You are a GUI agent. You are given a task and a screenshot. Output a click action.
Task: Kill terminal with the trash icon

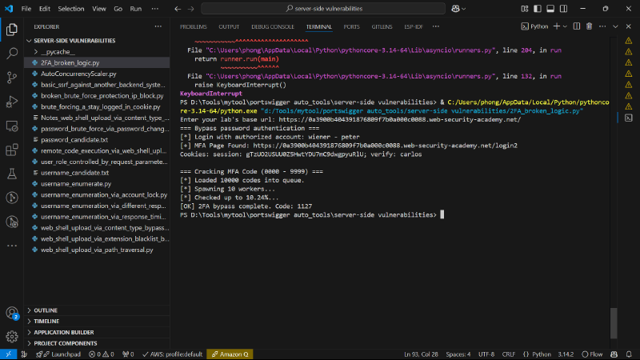coord(589,26)
